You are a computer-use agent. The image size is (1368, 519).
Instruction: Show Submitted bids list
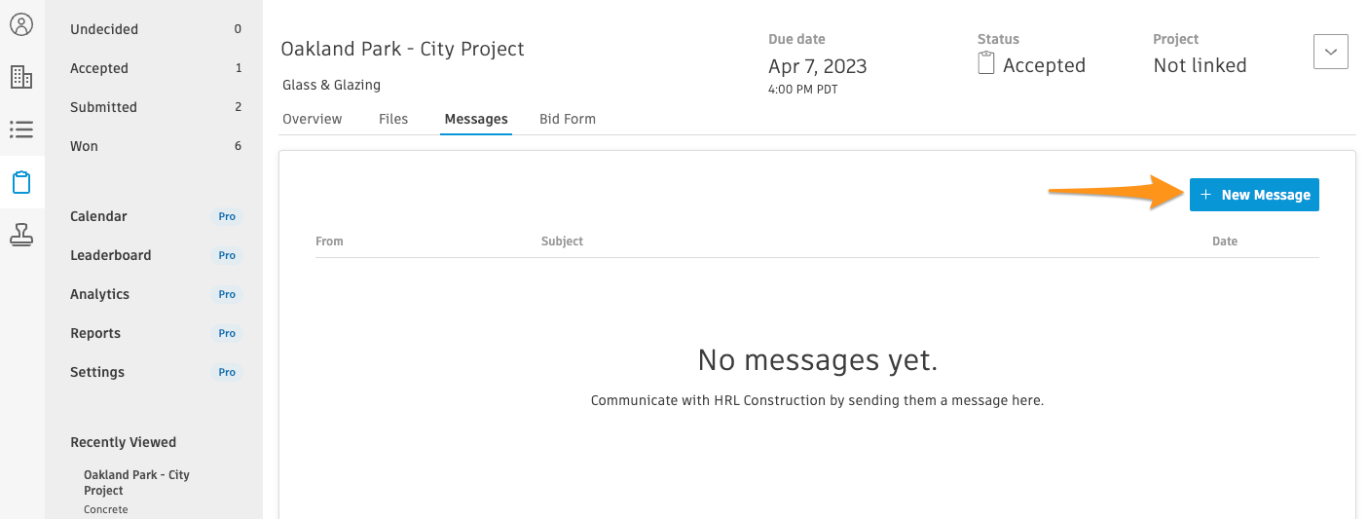click(156, 107)
